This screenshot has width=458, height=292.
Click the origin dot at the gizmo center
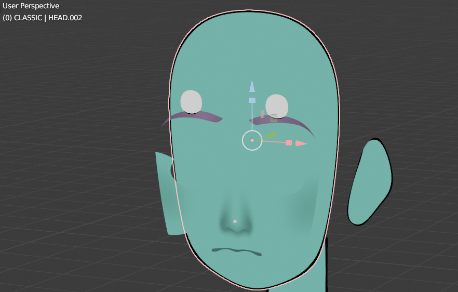coord(252,140)
